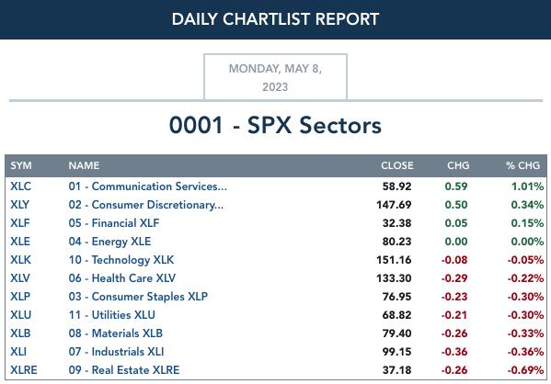
Task: Select 10 - Technology XLK entry
Action: point(121,260)
